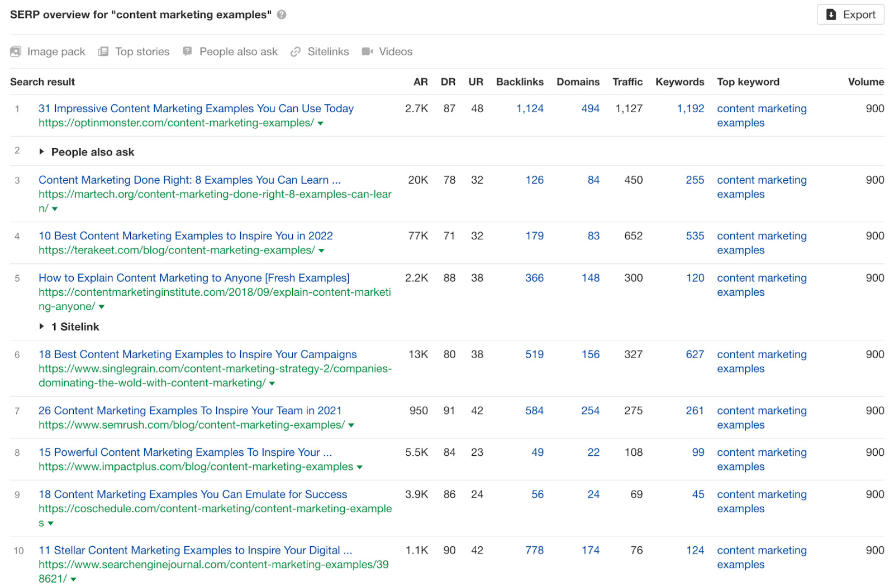Select the Videos camera icon
Viewport: 894px width, 587px height.
367,51
